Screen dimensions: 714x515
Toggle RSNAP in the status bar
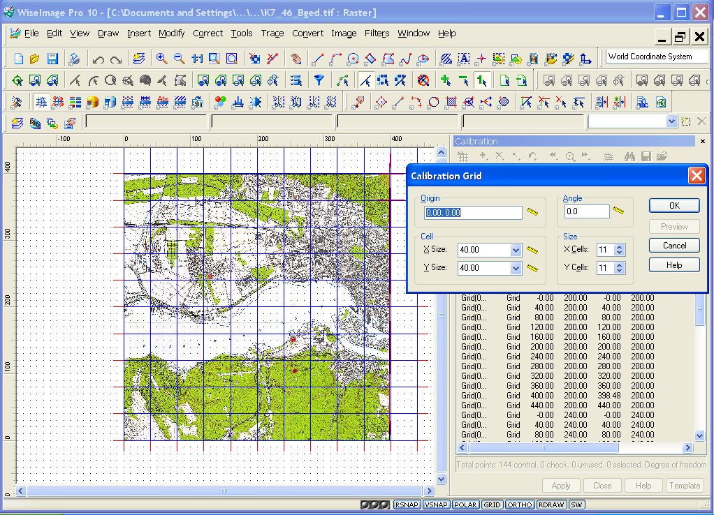[407, 505]
